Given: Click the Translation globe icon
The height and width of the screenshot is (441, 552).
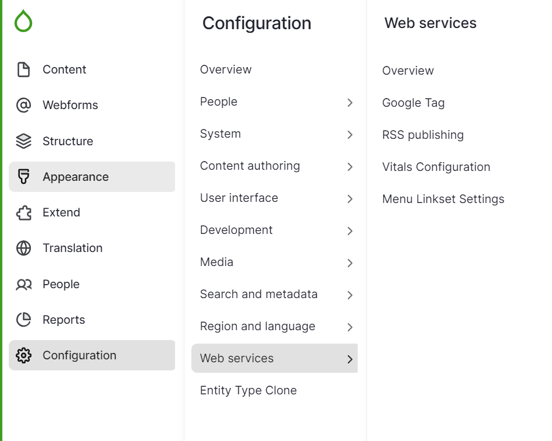Looking at the screenshot, I should click(x=23, y=248).
